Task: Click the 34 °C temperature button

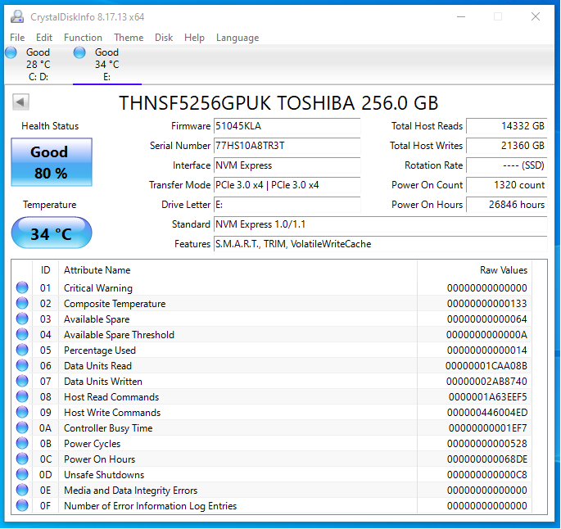Action: [x=51, y=234]
